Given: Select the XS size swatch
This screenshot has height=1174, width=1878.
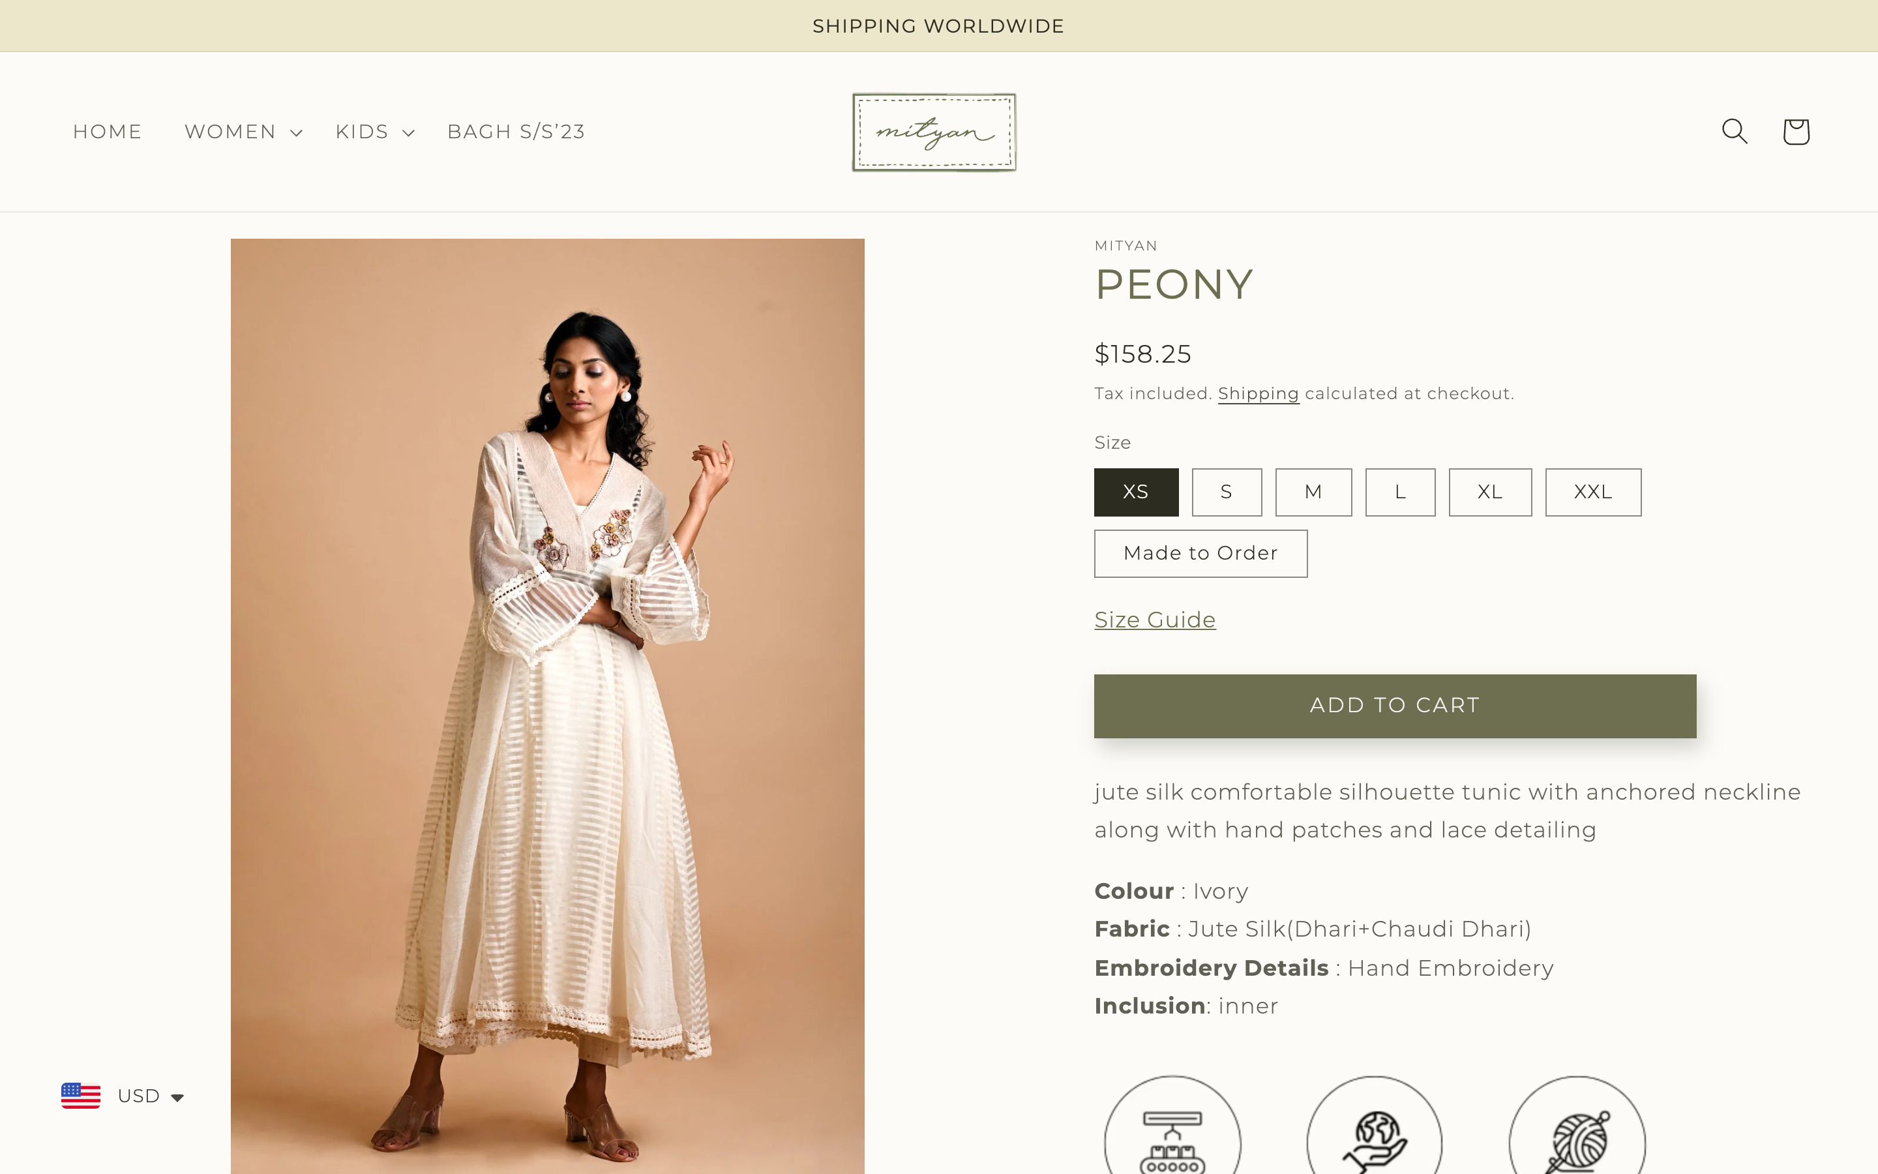Looking at the screenshot, I should tap(1135, 492).
